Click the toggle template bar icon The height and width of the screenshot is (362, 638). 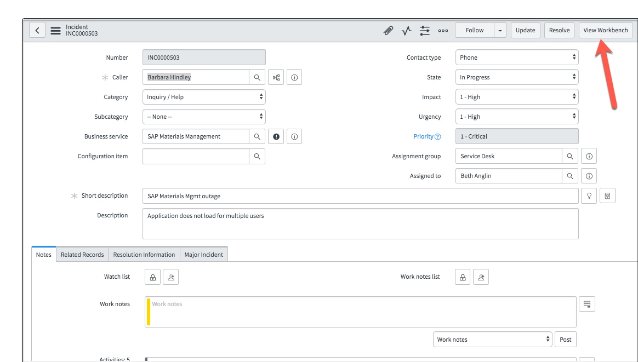[x=607, y=195]
